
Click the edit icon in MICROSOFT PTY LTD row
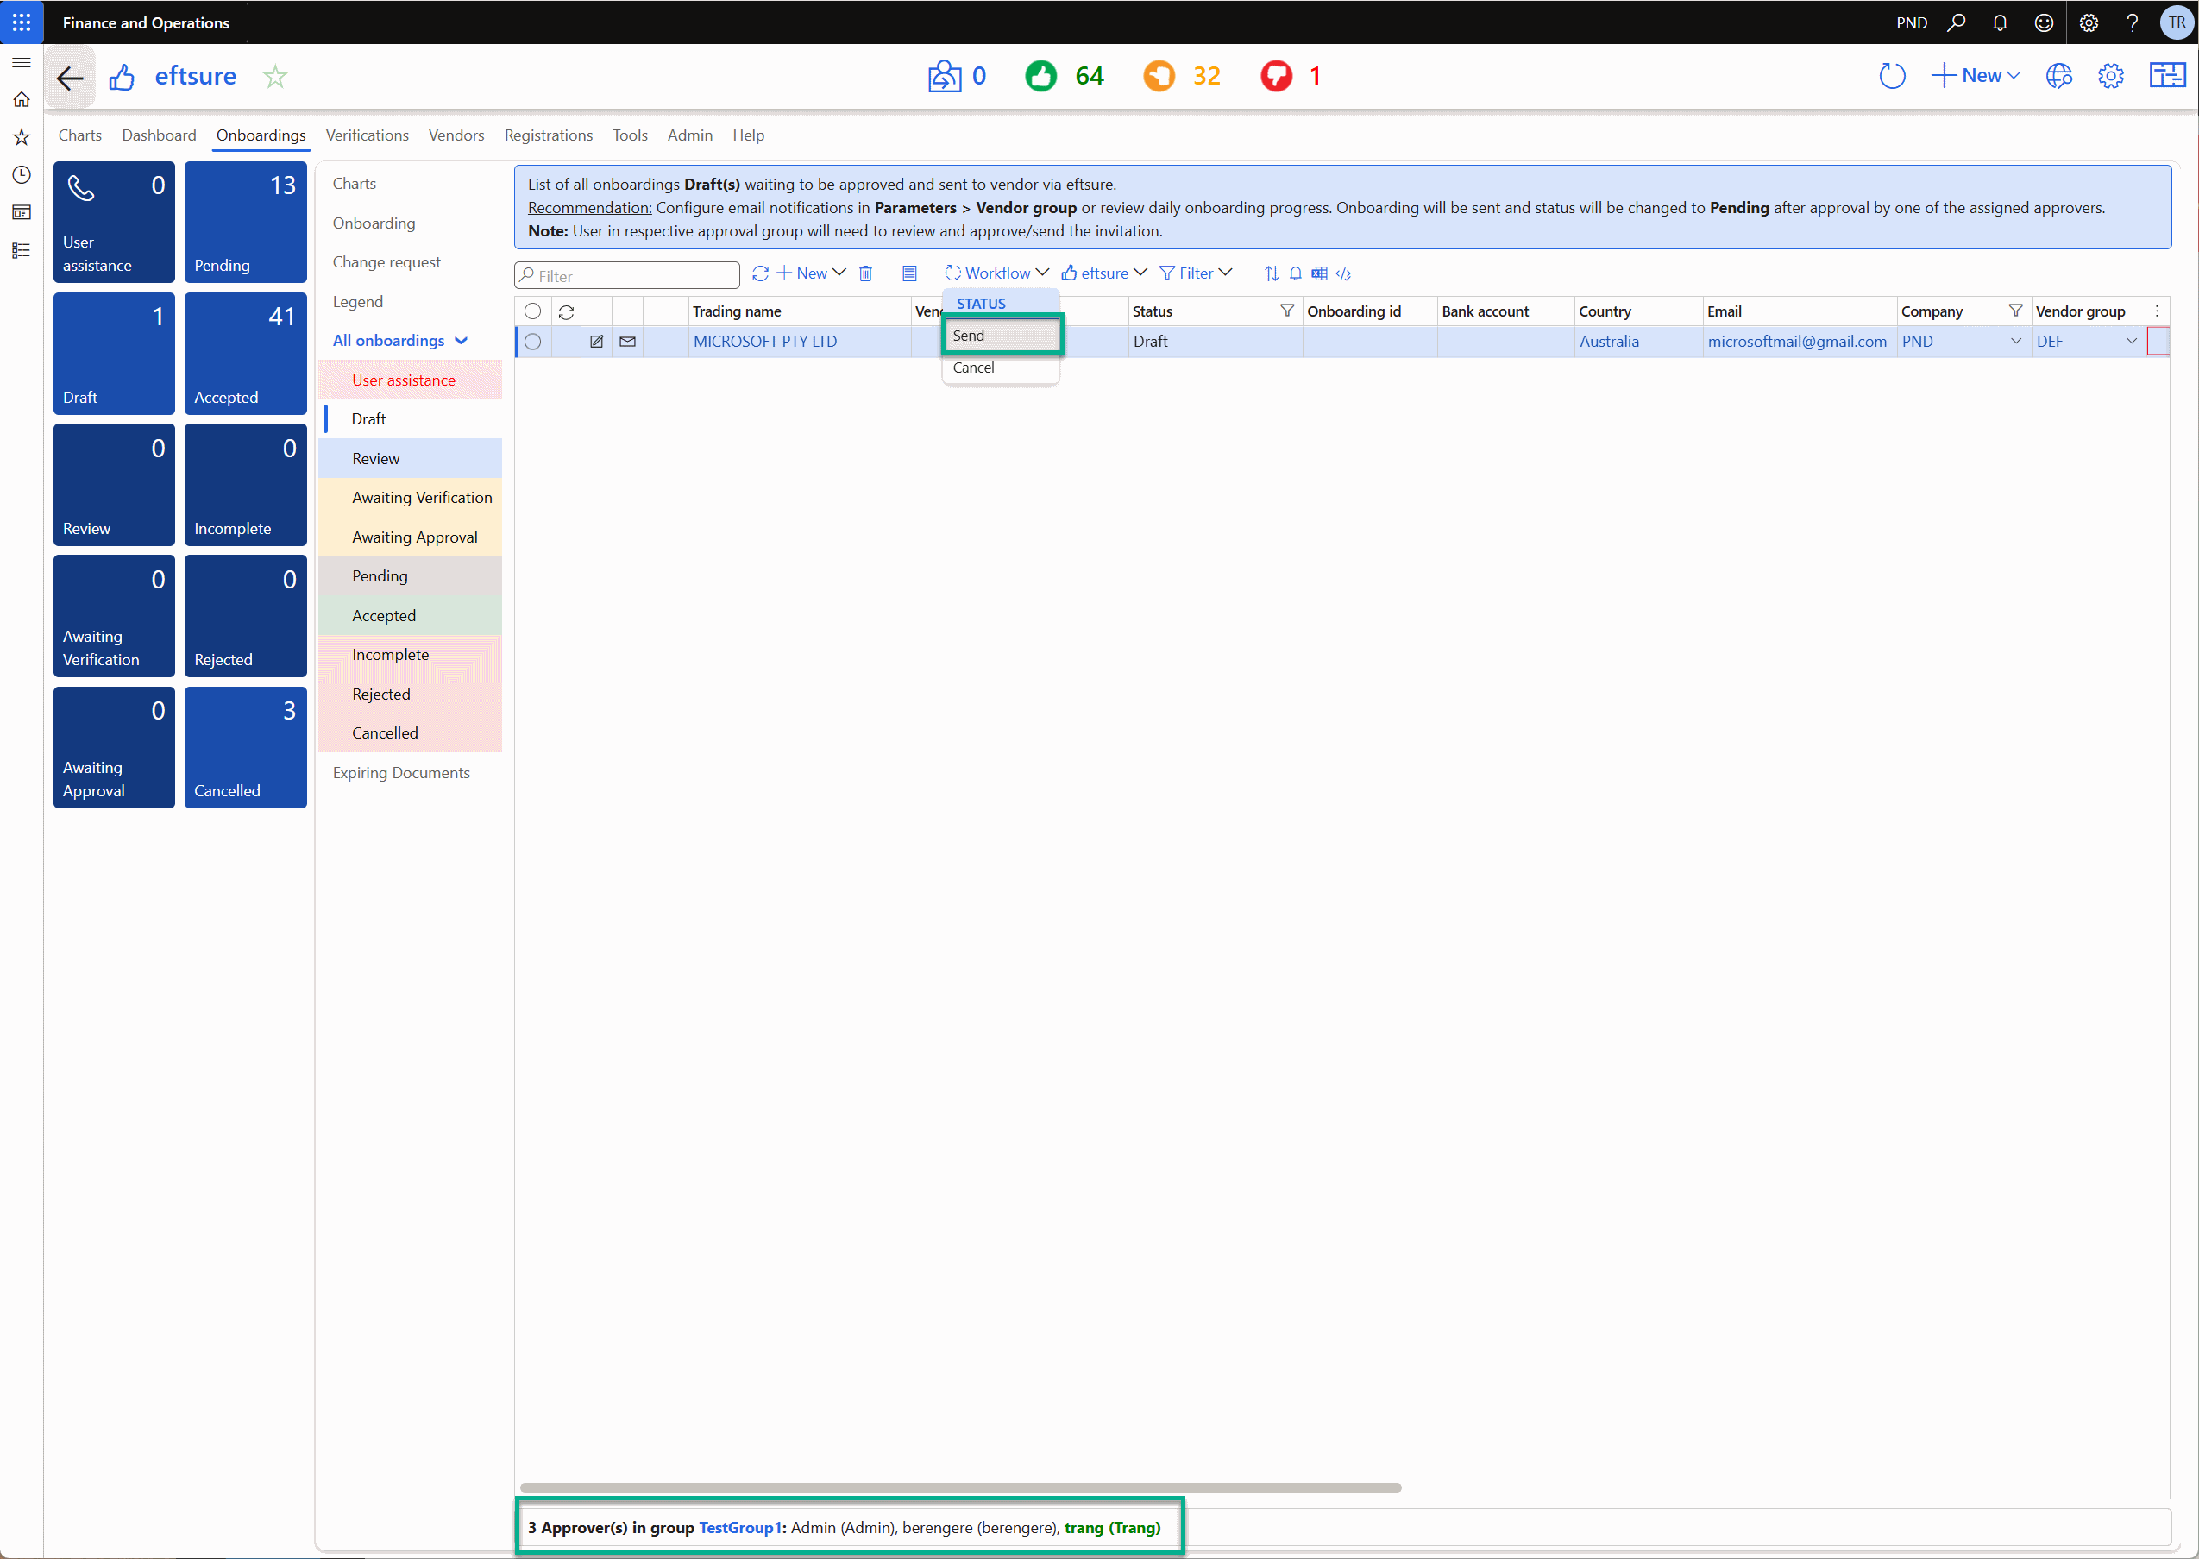[597, 342]
